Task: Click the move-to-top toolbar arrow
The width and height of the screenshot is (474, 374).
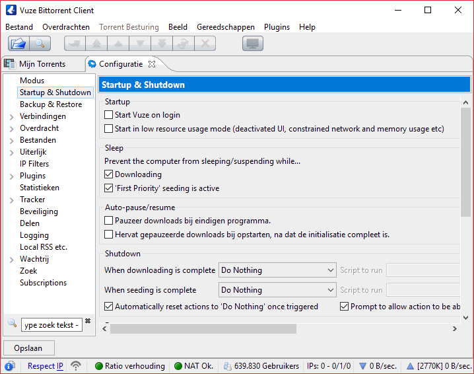Action: tap(97, 44)
